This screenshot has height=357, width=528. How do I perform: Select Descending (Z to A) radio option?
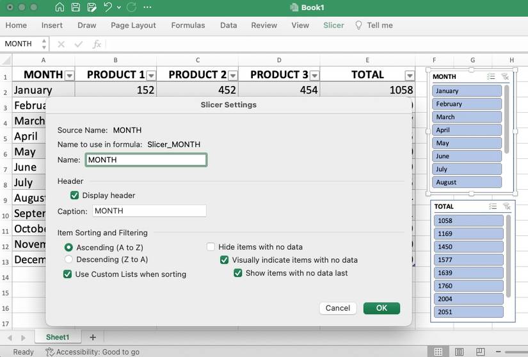68,260
